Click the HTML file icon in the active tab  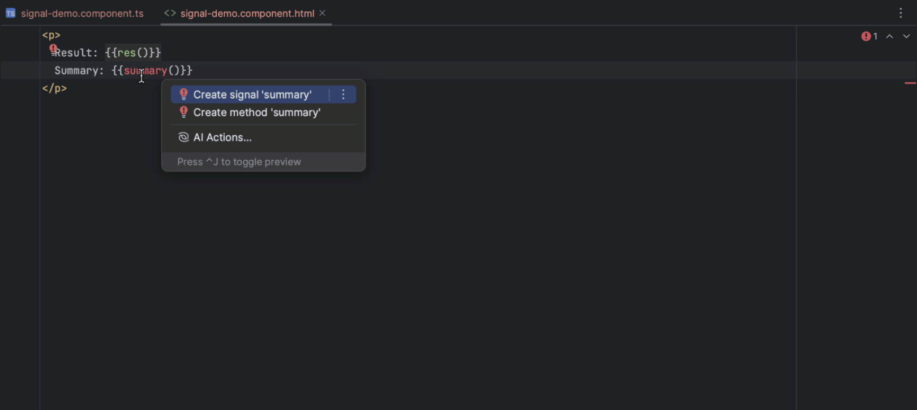coord(170,13)
